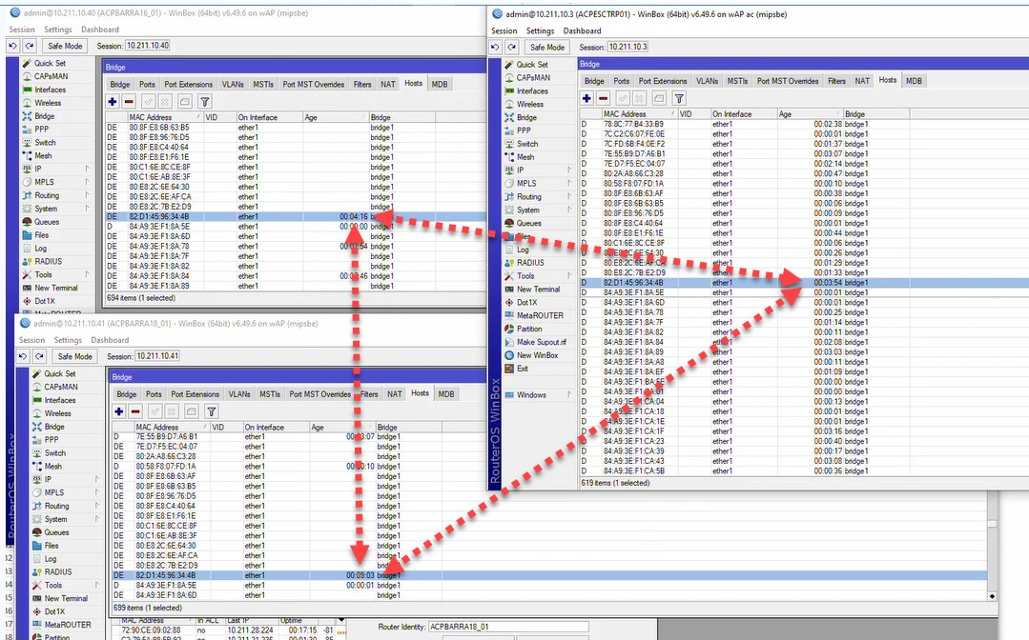This screenshot has height=640, width=1029.
Task: Open RADIUS in ACPESCTRP01 sidebar
Action: click(x=530, y=263)
